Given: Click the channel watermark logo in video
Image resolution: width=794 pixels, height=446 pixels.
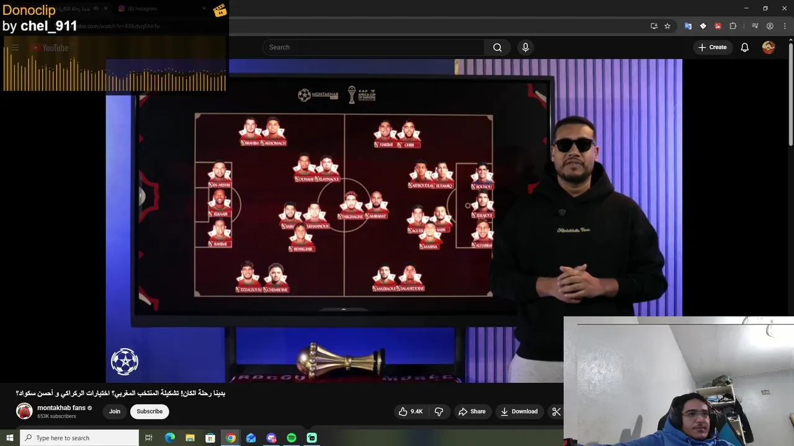Looking at the screenshot, I should tap(124, 362).
